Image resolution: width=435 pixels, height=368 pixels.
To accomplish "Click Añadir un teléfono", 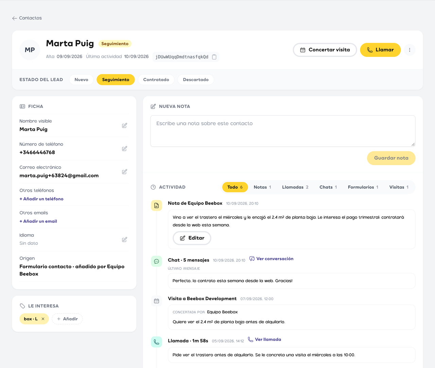I will tap(41, 199).
